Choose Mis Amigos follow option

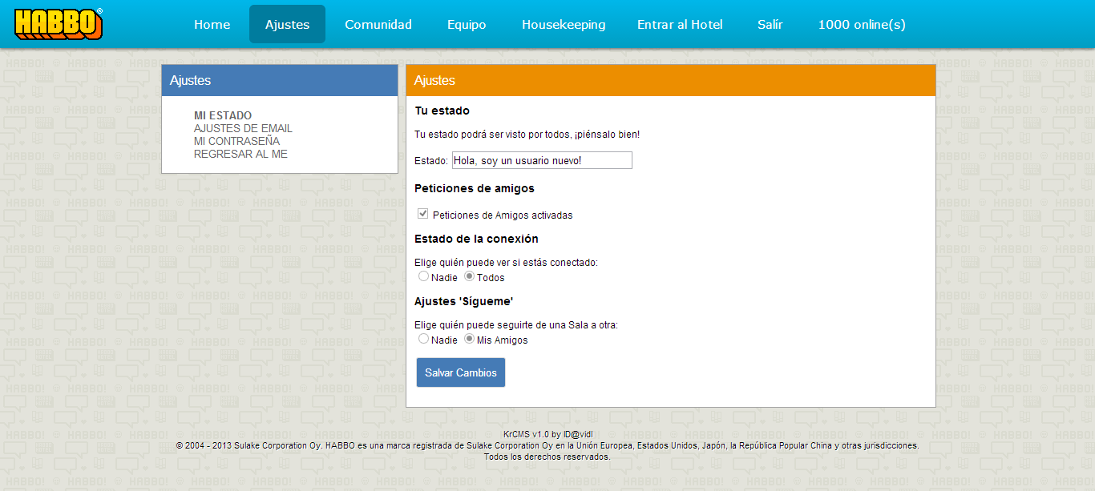pyautogui.click(x=470, y=339)
